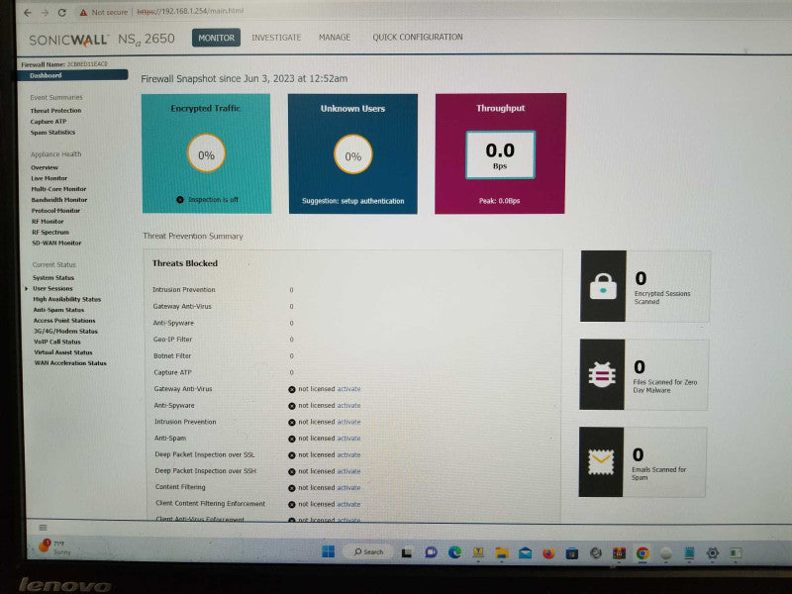Click activate next to Anti-Spam
This screenshot has height=594, width=792.
349,439
